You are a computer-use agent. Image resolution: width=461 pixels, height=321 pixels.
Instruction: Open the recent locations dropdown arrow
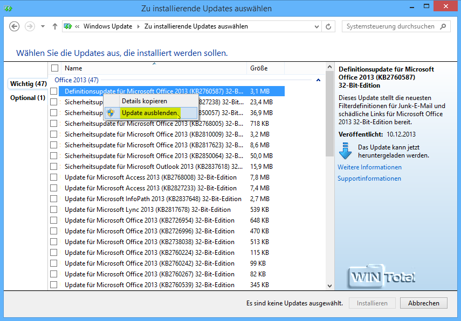pyautogui.click(x=43, y=26)
